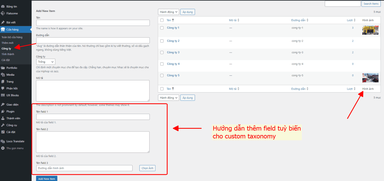Open the Công ty parent dropdown showing Trống

coord(45,61)
